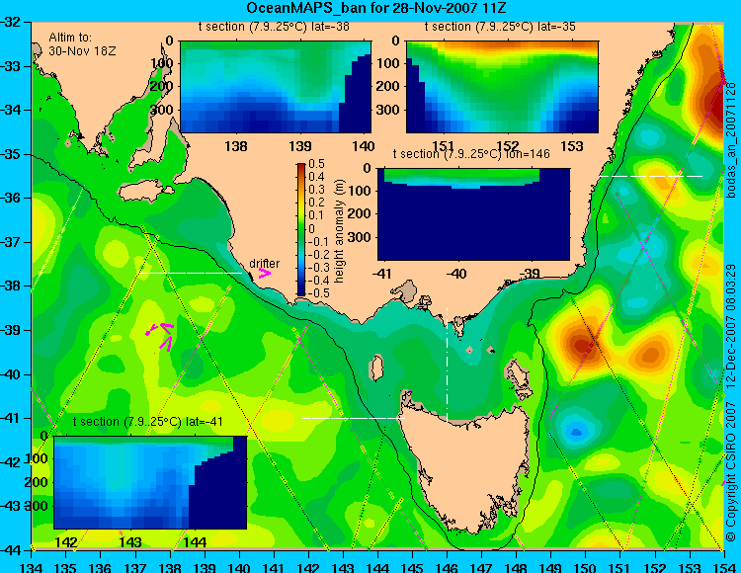Screen dimensions: 741x573
Task: Click the white dash-dot section line at longitude 146
Action: [x=447, y=365]
